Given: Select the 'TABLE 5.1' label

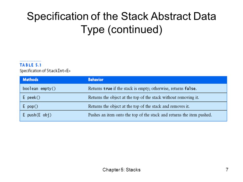Looking at the screenshot, I should point(31,65).
